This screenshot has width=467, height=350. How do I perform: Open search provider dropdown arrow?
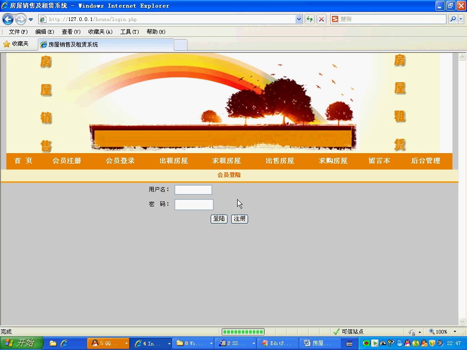[x=461, y=19]
